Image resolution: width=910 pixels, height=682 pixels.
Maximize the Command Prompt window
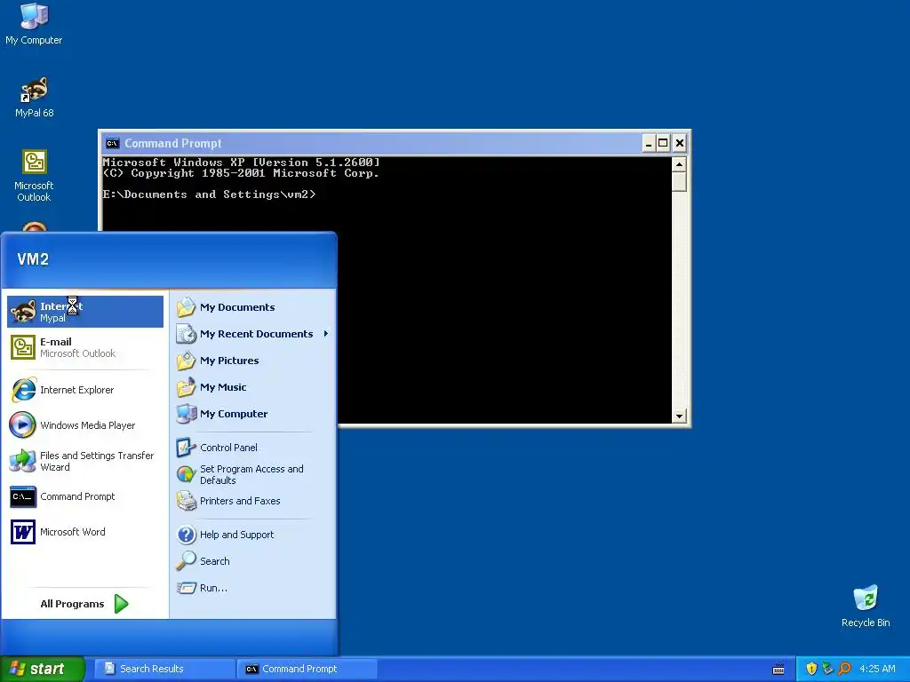pos(663,143)
